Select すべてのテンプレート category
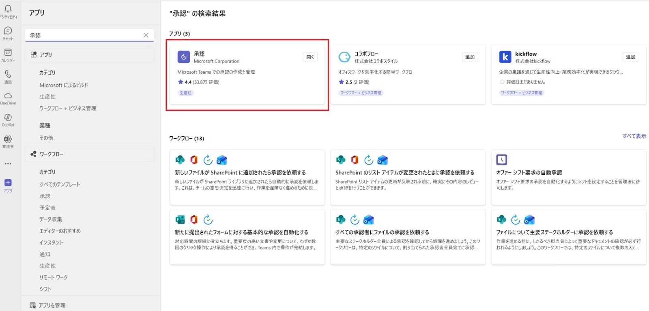 (60, 184)
